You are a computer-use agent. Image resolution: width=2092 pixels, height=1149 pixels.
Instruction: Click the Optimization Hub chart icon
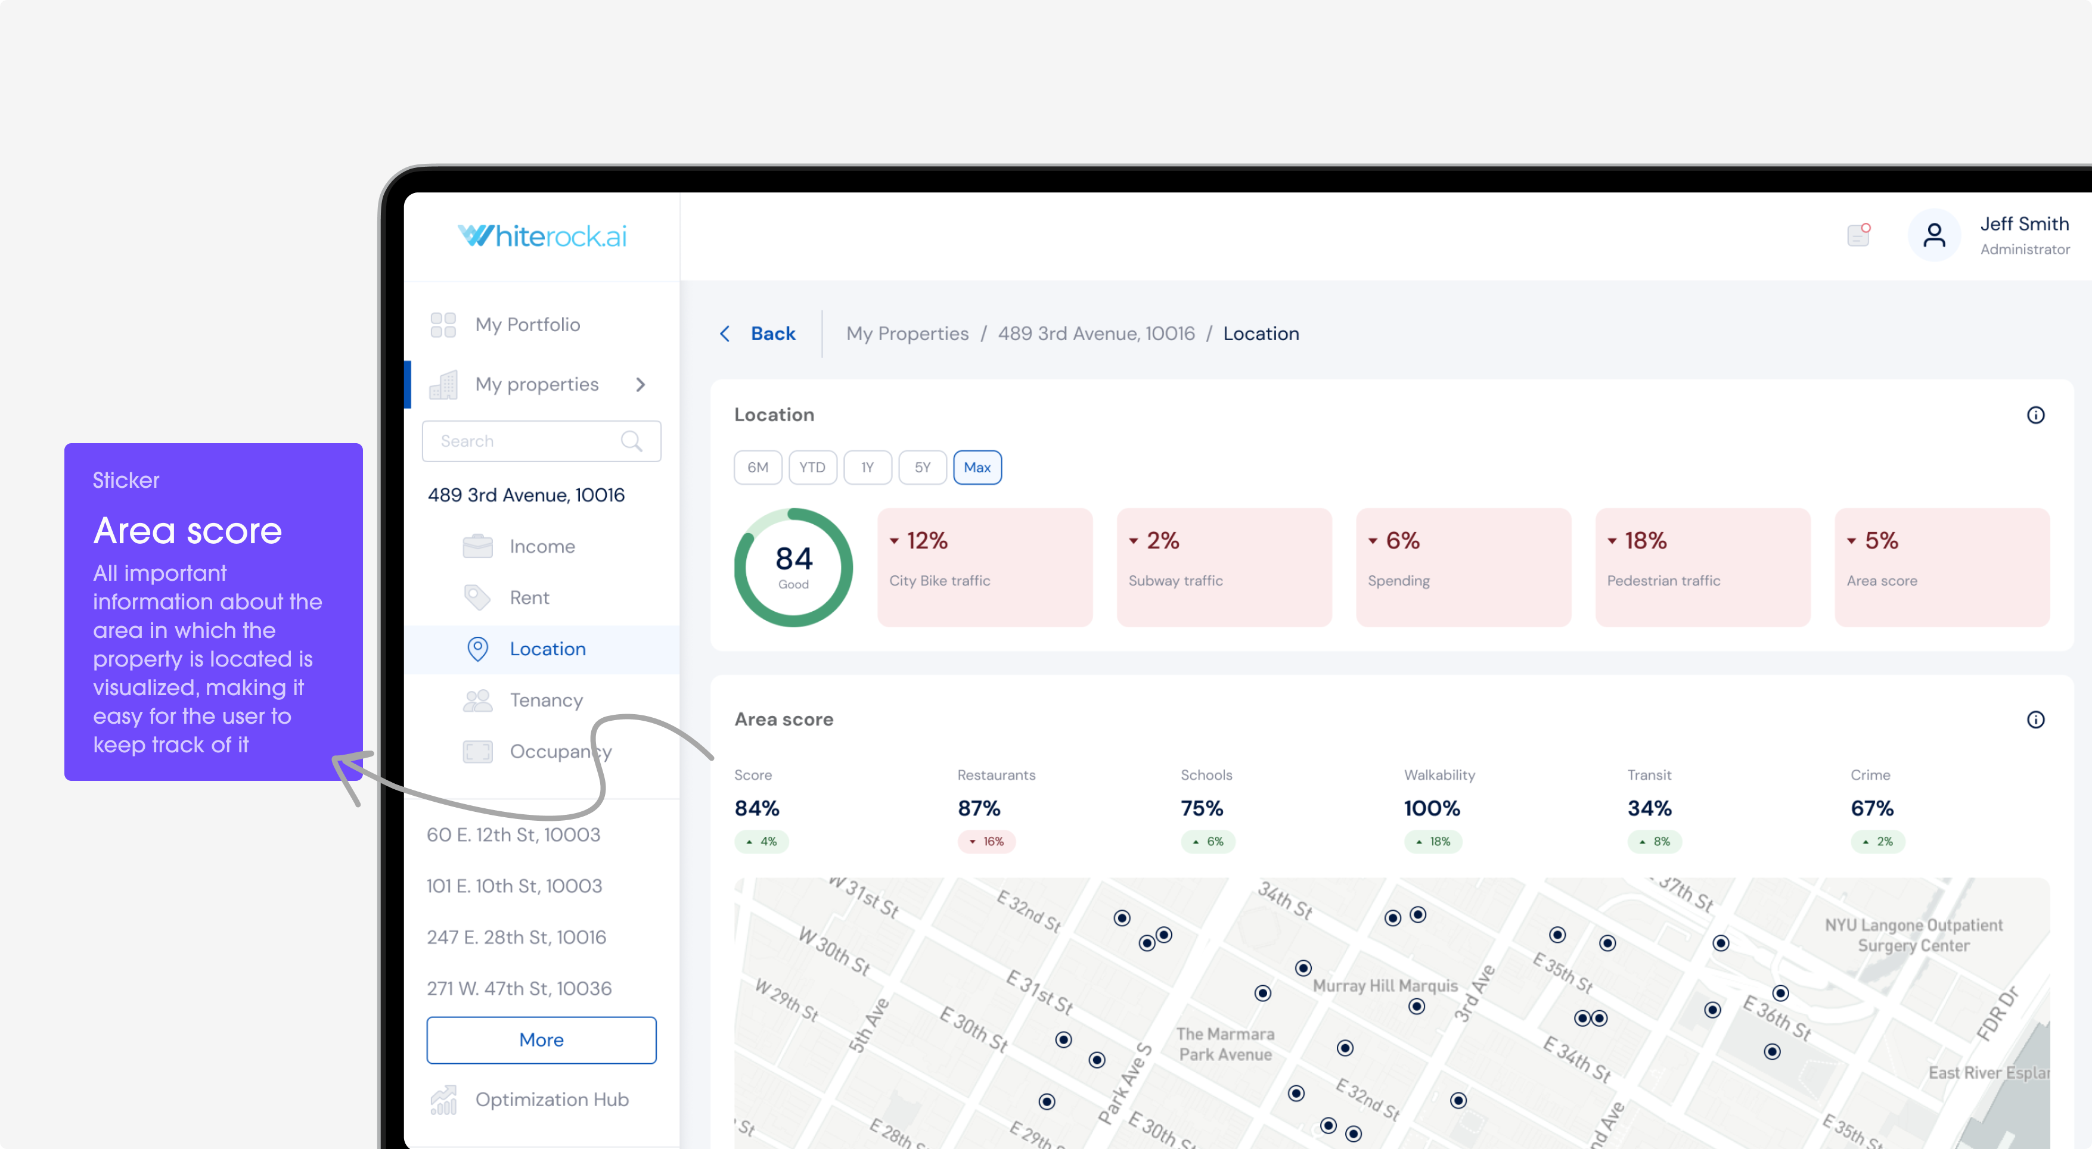(443, 1100)
